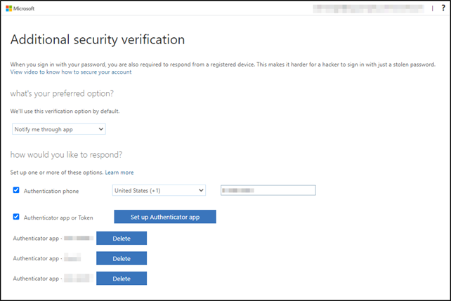Viewport: 451px width, 301px height.
Task: Delete the first Authenticator app entry
Action: pos(122,239)
